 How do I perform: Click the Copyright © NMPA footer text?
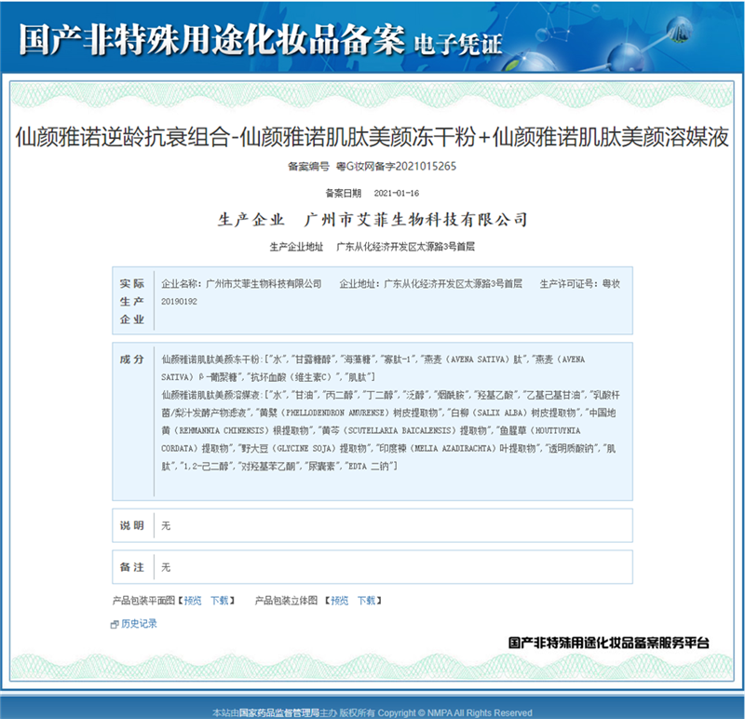coord(455,712)
